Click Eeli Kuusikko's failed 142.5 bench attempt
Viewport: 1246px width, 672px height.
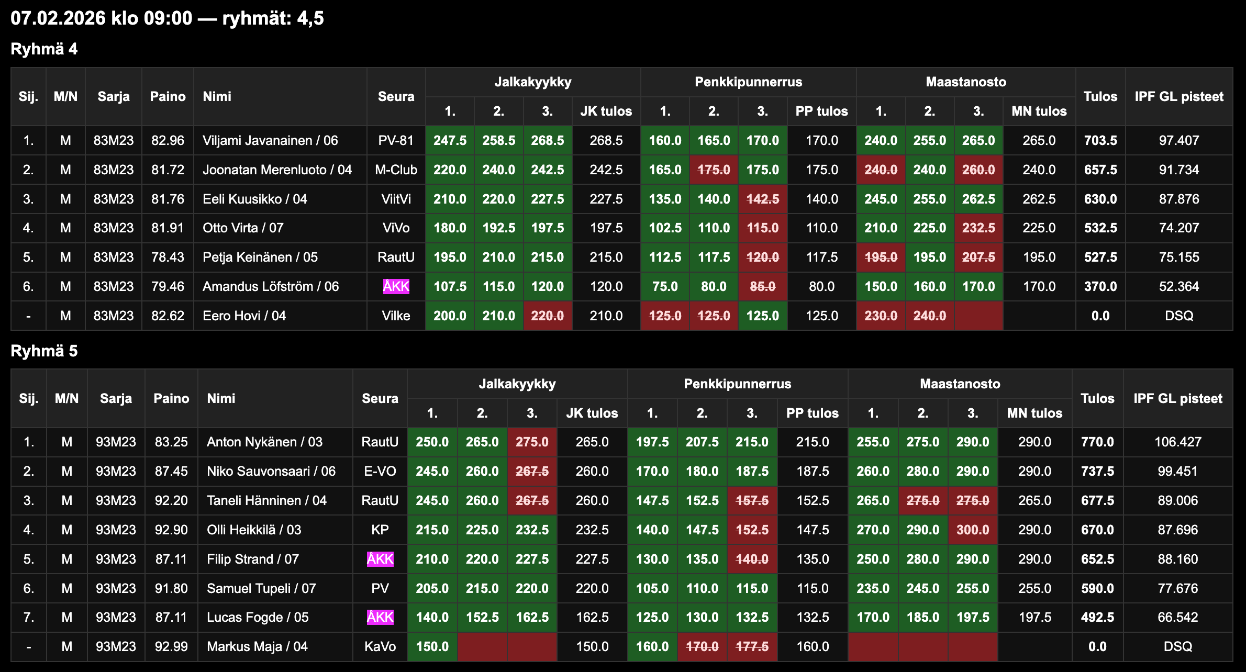(x=762, y=199)
